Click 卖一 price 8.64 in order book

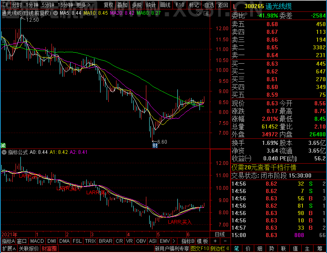coord(272,55)
